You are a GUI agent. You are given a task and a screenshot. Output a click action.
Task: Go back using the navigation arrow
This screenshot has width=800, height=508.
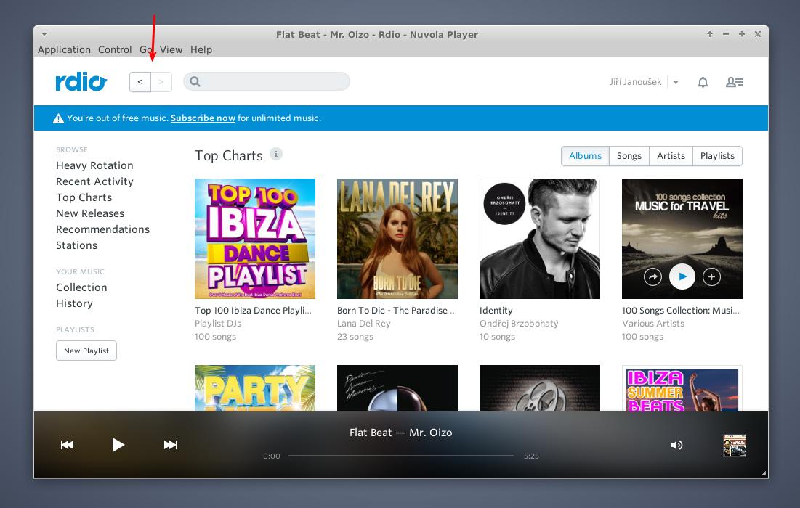click(140, 82)
